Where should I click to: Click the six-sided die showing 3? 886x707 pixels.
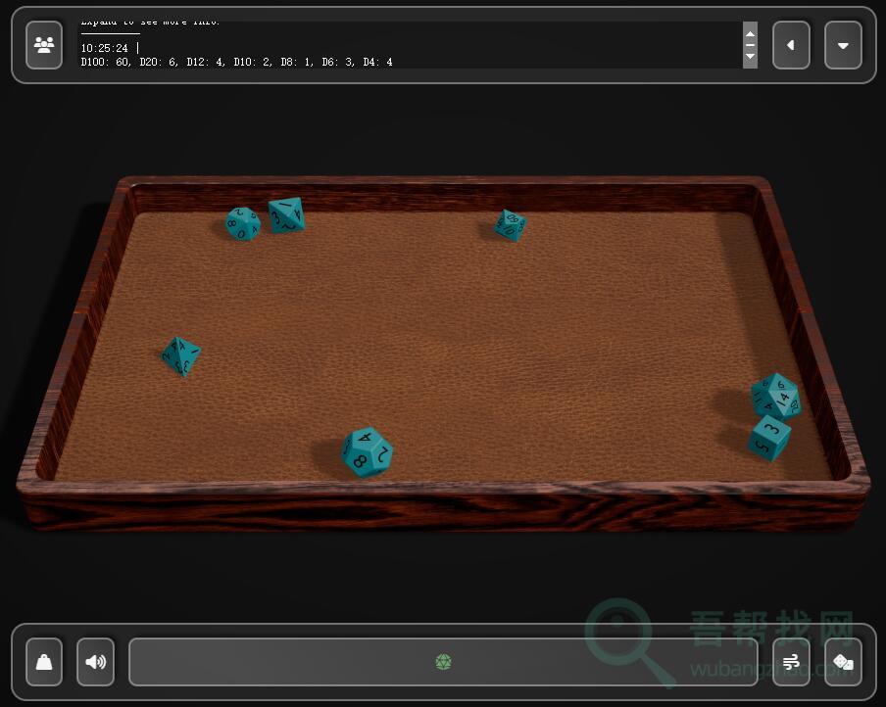pos(769,437)
